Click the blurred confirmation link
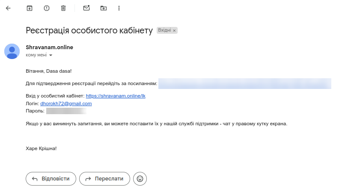This screenshot has width=348, height=192. point(244,83)
